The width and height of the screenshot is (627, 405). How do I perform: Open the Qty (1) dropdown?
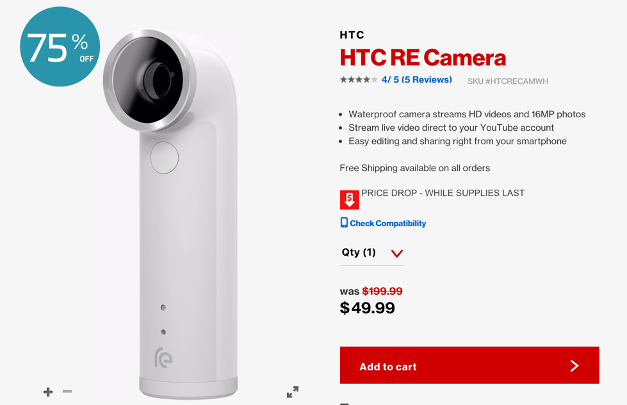[x=372, y=253]
